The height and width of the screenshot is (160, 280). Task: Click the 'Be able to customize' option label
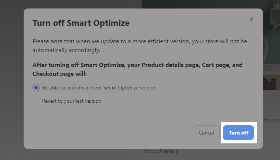coord(99,88)
